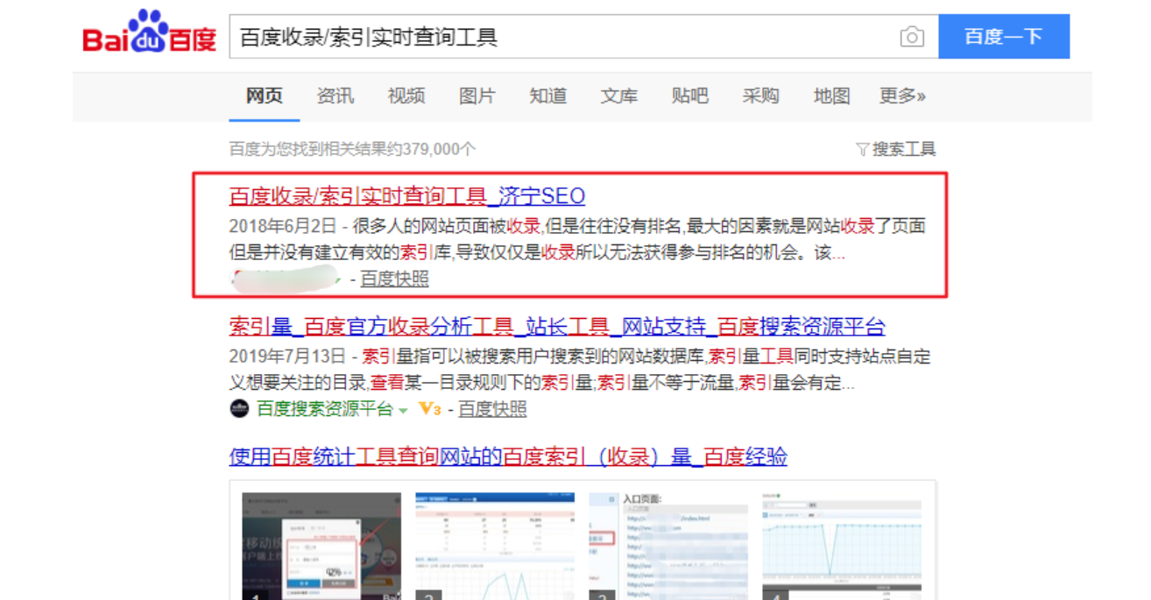This screenshot has width=1151, height=600.
Task: Open result 索引量_百度官方收录分析工具
Action: tap(557, 328)
